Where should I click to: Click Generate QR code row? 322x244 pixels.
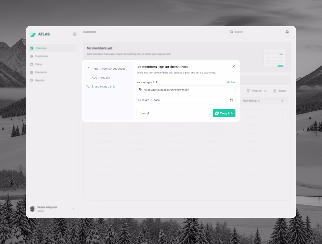pyautogui.click(x=186, y=100)
